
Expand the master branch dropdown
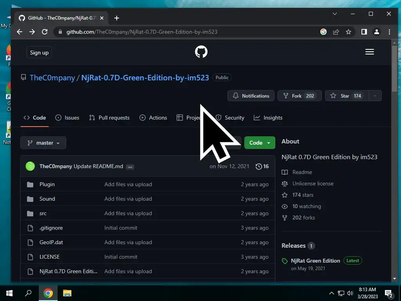point(43,143)
